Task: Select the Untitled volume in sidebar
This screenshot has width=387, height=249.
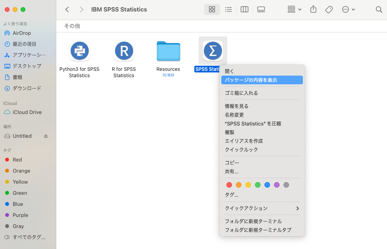Action: tap(22, 136)
